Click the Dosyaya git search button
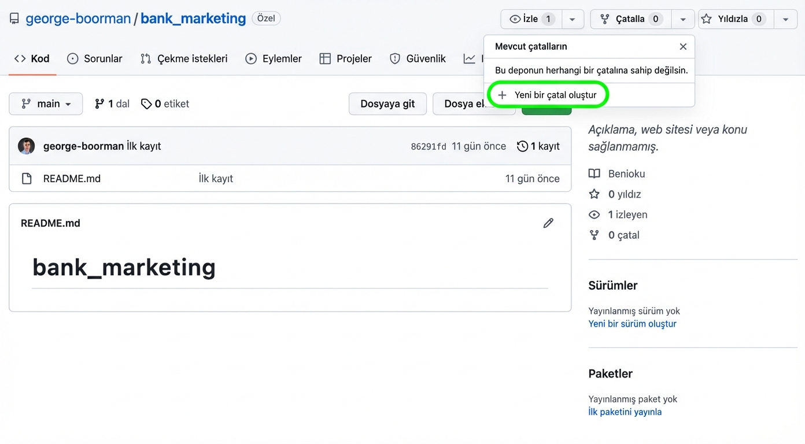 387,104
